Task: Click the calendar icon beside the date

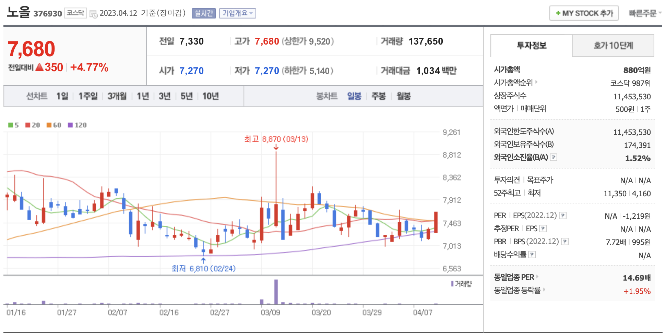Action: tap(93, 14)
